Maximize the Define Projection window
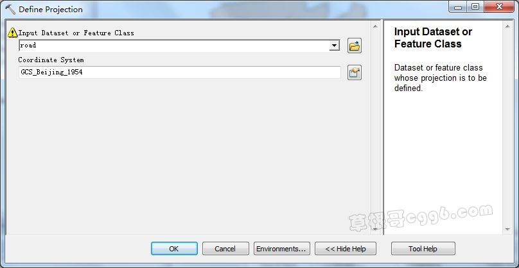The height and width of the screenshot is (268, 519). pos(475,7)
